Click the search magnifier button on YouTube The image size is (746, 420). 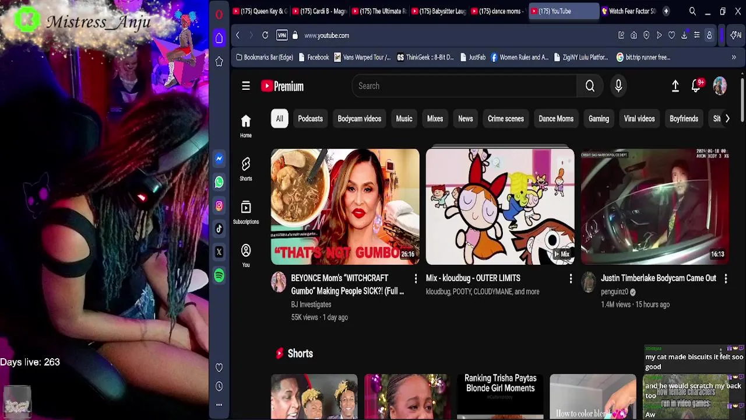pos(590,86)
